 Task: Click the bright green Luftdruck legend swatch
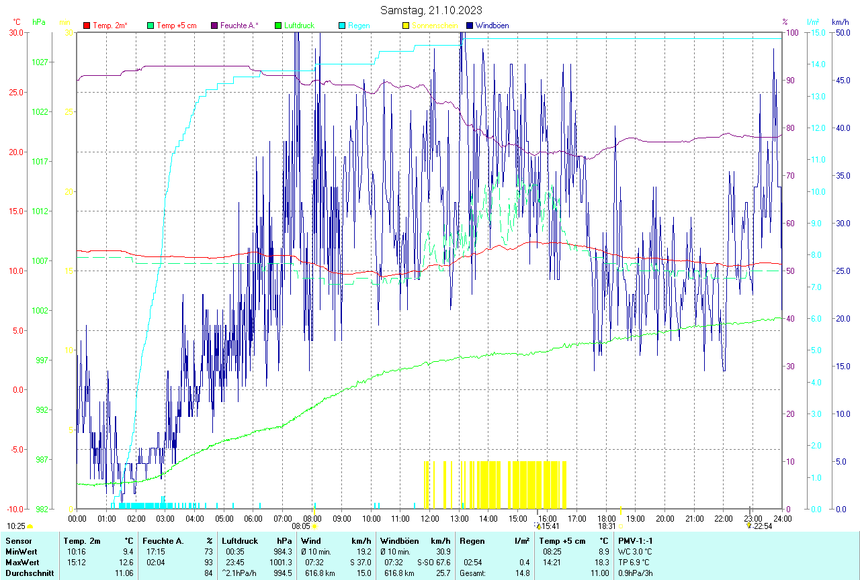[x=278, y=26]
